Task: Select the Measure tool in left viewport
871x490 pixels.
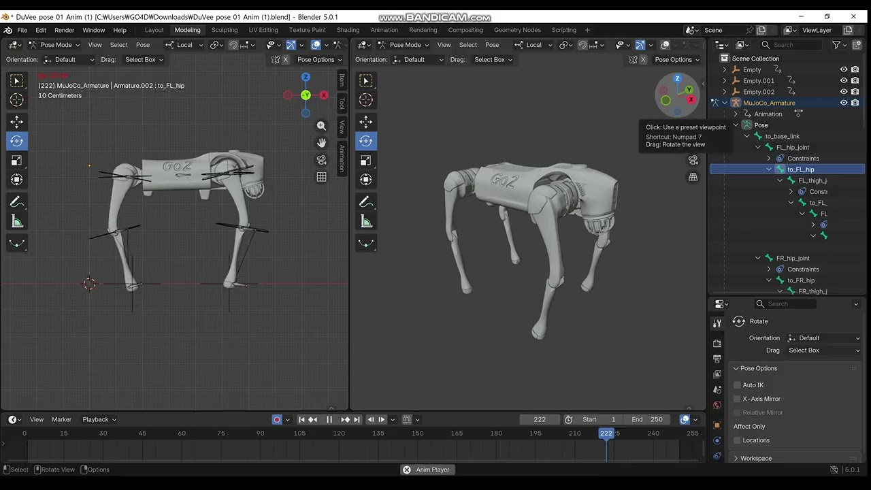Action: pyautogui.click(x=17, y=222)
